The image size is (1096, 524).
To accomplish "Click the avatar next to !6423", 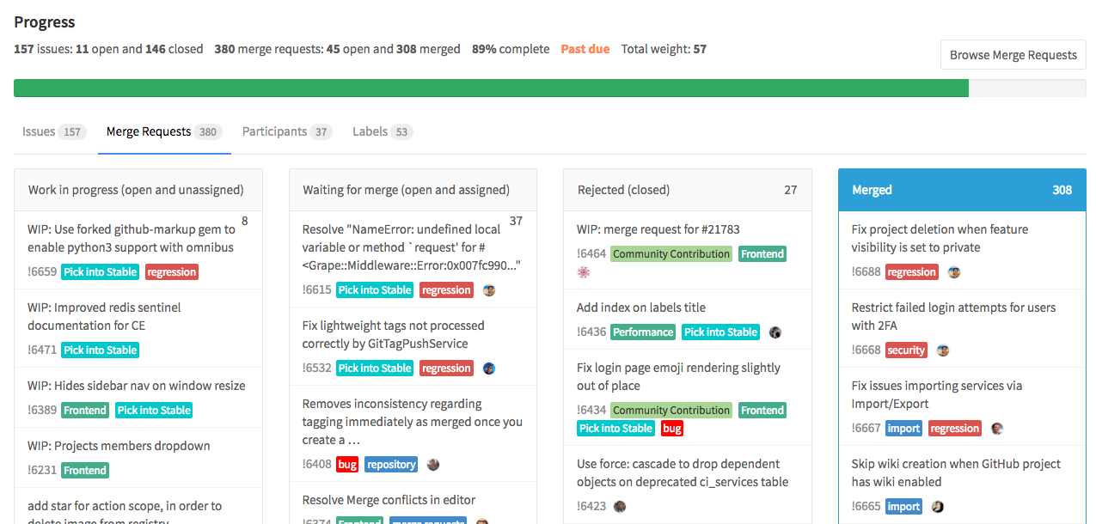I will click(x=621, y=506).
